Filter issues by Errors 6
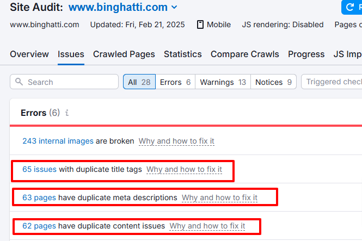Screen dimensions: 362x241 point(175,82)
